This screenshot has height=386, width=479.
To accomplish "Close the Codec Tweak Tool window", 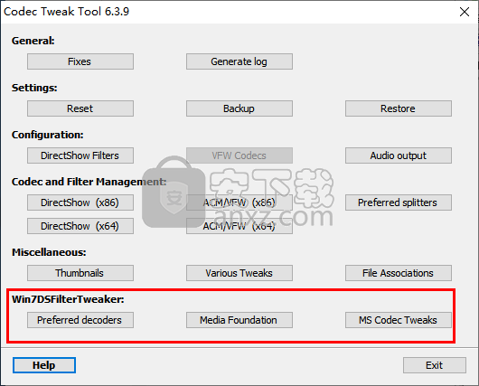I will 465,12.
